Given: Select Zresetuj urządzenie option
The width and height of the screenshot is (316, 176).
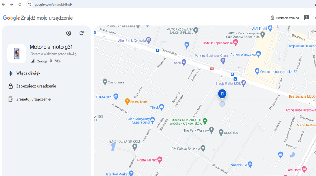Looking at the screenshot, I should click(33, 99).
